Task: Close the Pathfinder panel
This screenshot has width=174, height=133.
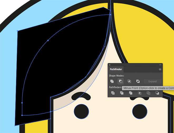Action: (110, 65)
